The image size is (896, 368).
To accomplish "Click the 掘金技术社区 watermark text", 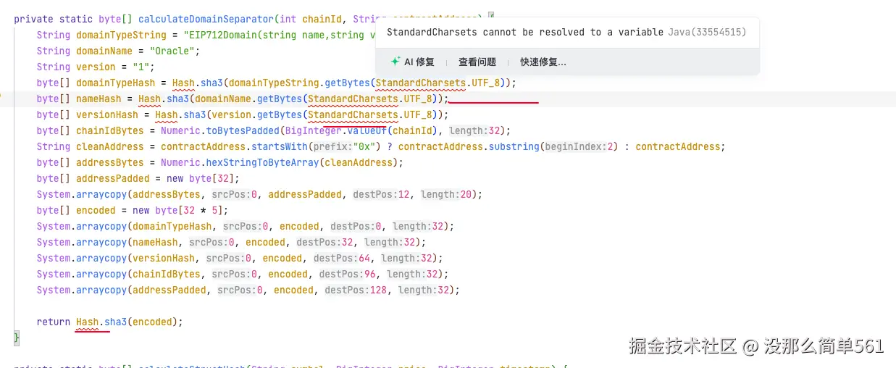I will [682, 346].
